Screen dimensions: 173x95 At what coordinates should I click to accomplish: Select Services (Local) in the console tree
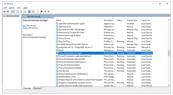point(12,16)
